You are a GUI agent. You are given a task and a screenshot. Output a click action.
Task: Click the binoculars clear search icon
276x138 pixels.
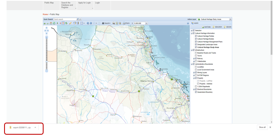point(113,23)
